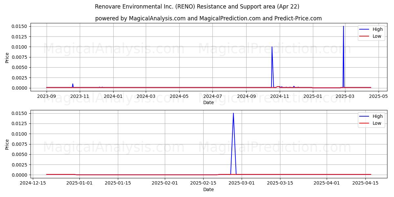Click the 2025-04-15 label on bottom chart
The height and width of the screenshot is (197, 394).
pyautogui.click(x=365, y=183)
